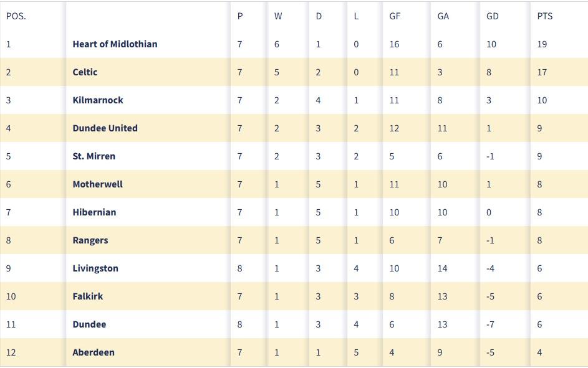
Task: Click Heart of Midlothian's 19 points value
Action: (542, 44)
